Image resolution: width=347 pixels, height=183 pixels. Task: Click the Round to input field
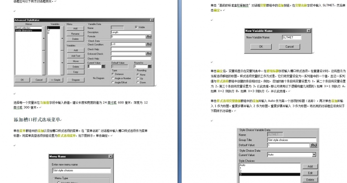tap(140, 66)
